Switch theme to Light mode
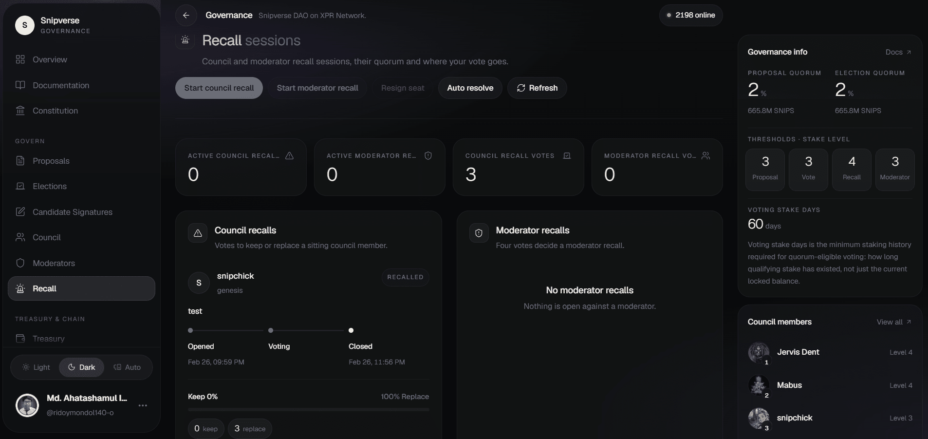The image size is (928, 439). click(x=37, y=367)
